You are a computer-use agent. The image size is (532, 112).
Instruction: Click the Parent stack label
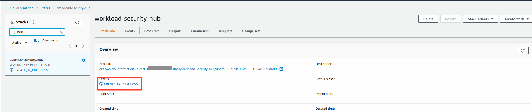pos(324,94)
